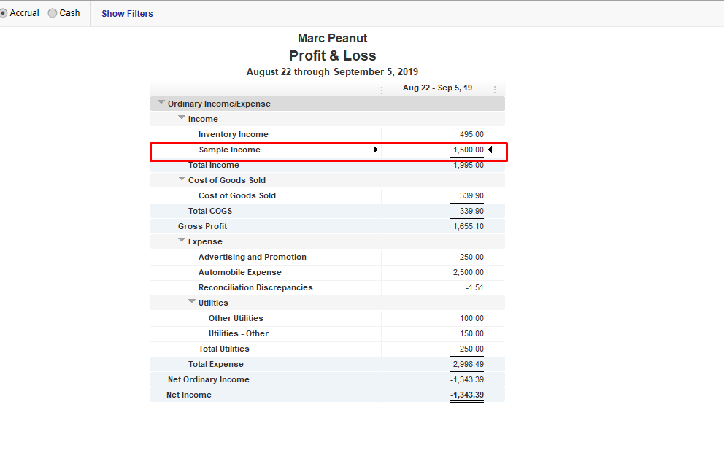
Task: Click the Net Income label
Action: click(189, 395)
